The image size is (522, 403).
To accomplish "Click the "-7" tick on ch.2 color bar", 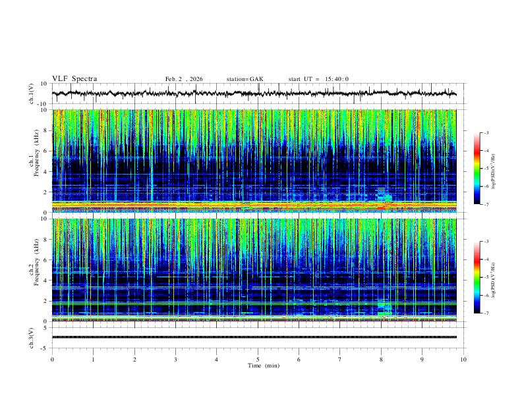I will 486,313.
